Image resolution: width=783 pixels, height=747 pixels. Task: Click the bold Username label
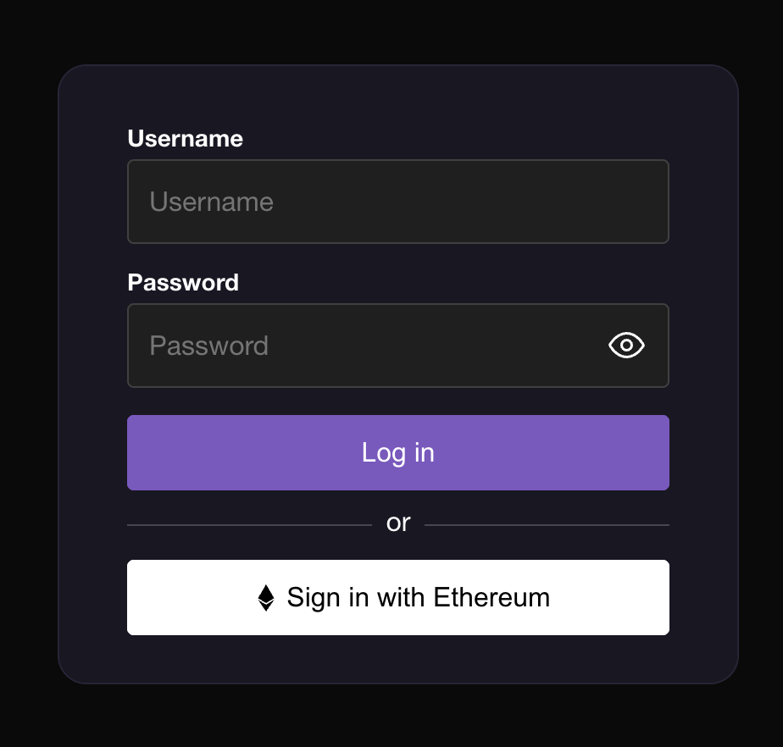pos(185,139)
